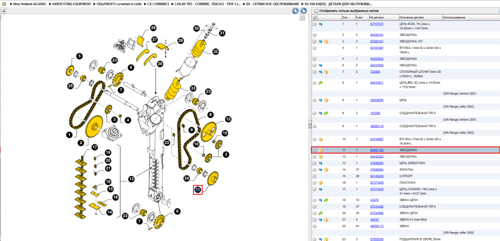Open part number link 48056118
Viewport: 500px width, 241px height.
click(376, 126)
